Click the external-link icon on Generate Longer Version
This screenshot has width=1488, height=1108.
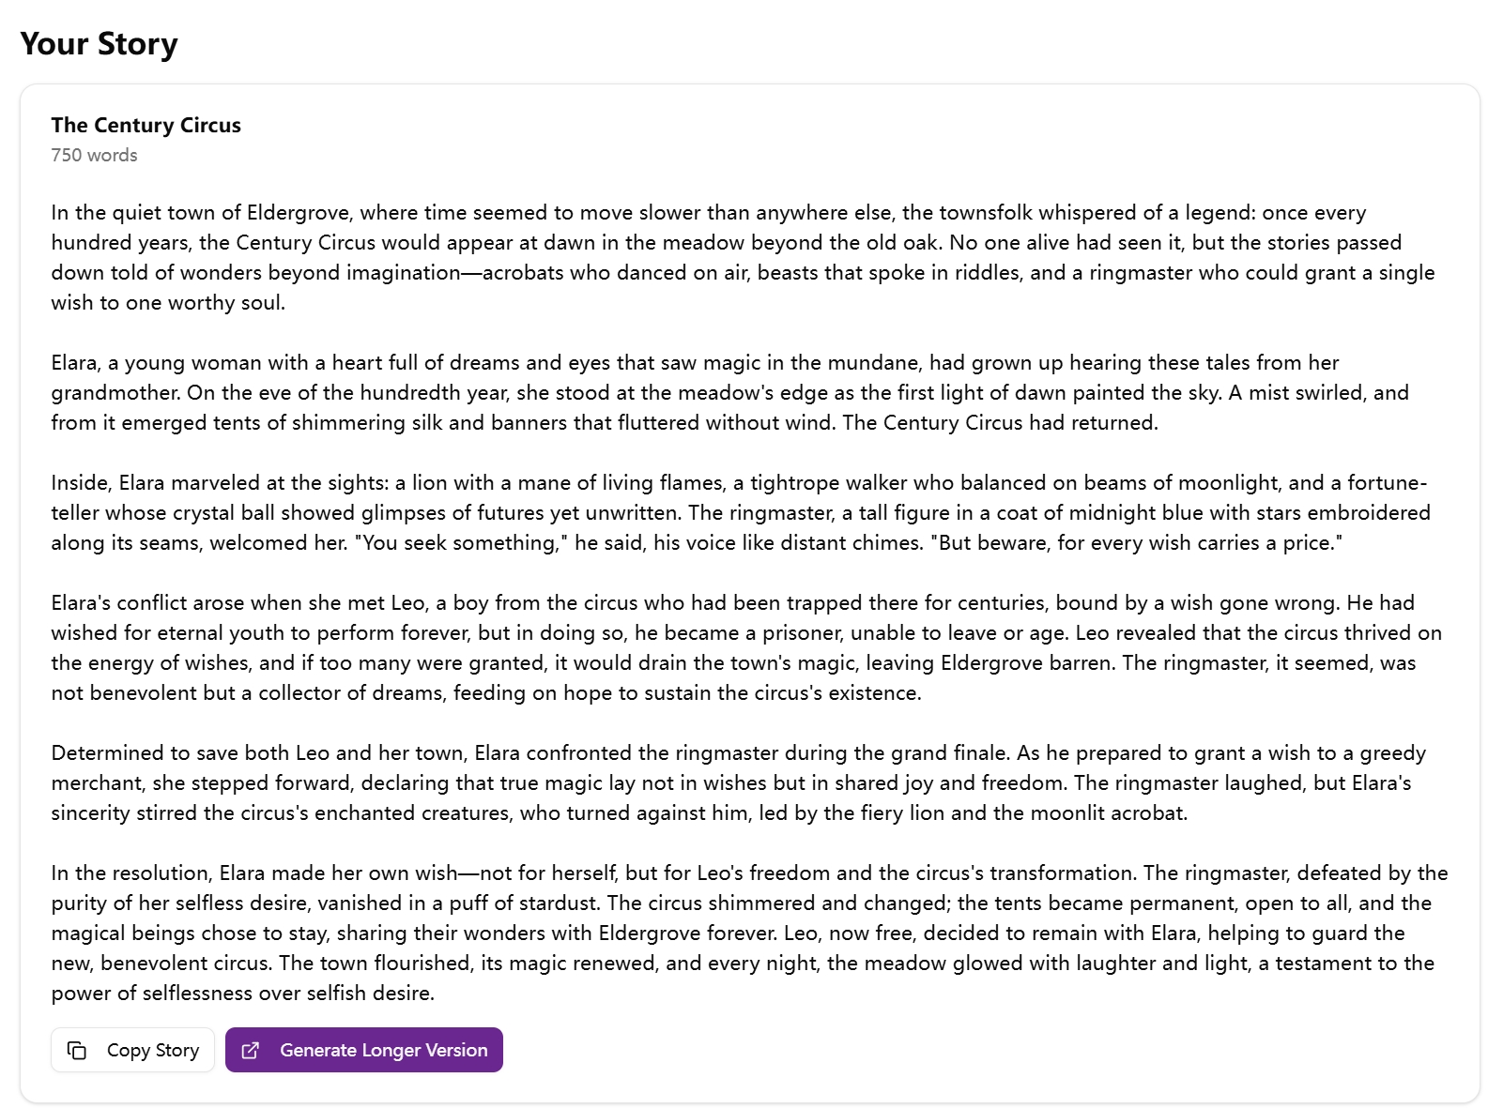tap(251, 1051)
